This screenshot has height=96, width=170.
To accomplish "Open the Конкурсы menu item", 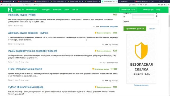I will [x=46, y=10].
